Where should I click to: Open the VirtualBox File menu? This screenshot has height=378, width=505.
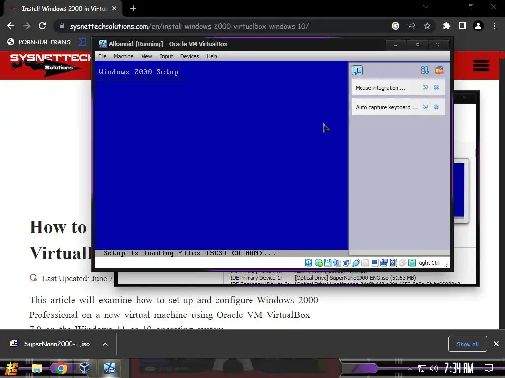click(102, 56)
